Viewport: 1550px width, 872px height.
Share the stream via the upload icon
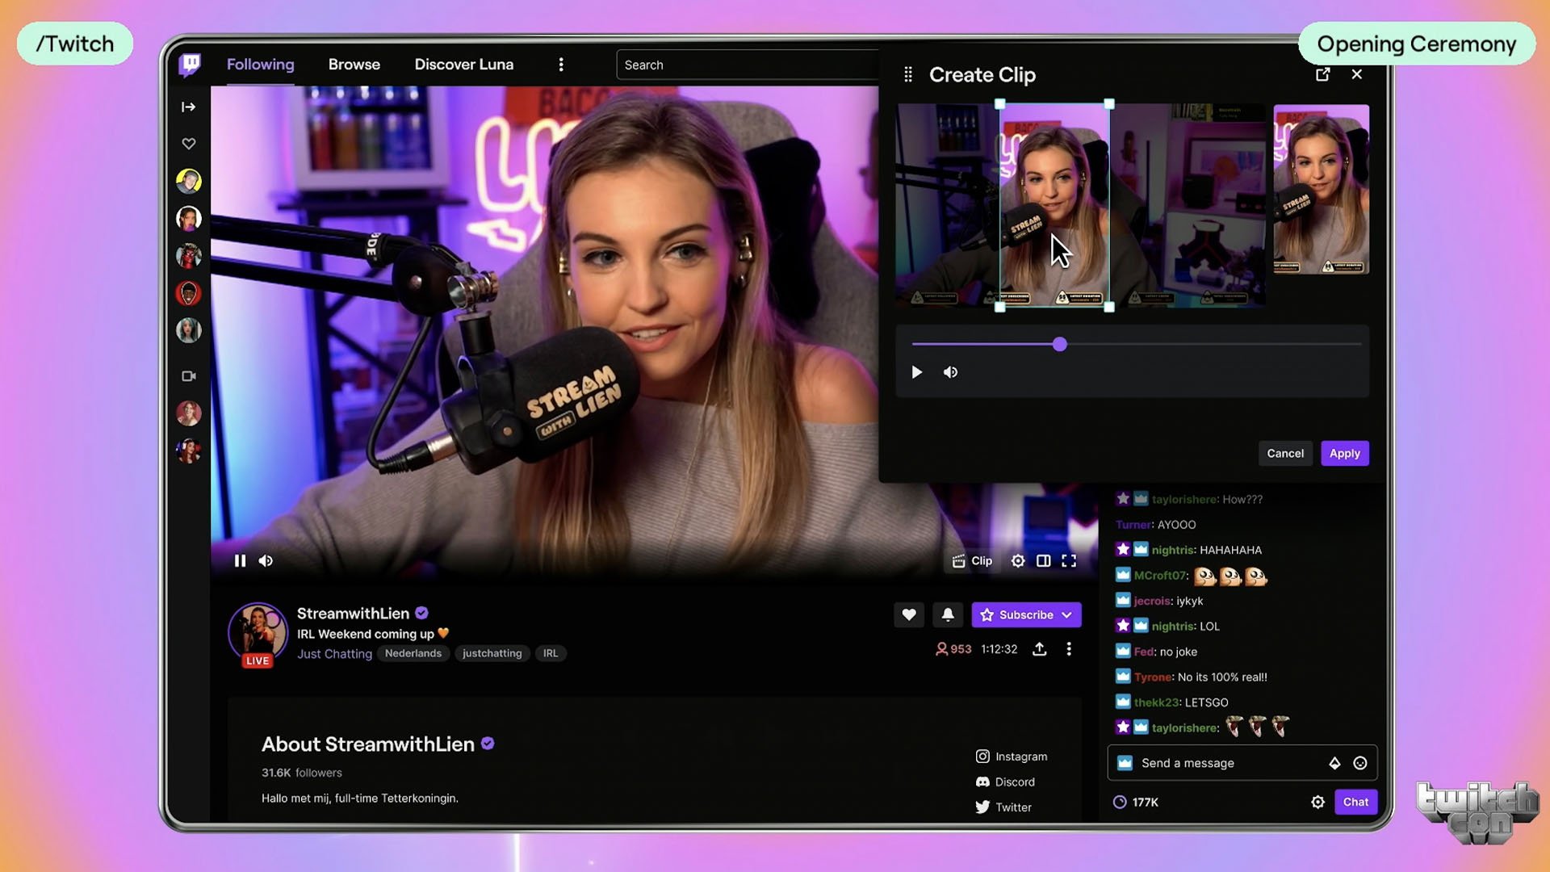tap(1040, 649)
